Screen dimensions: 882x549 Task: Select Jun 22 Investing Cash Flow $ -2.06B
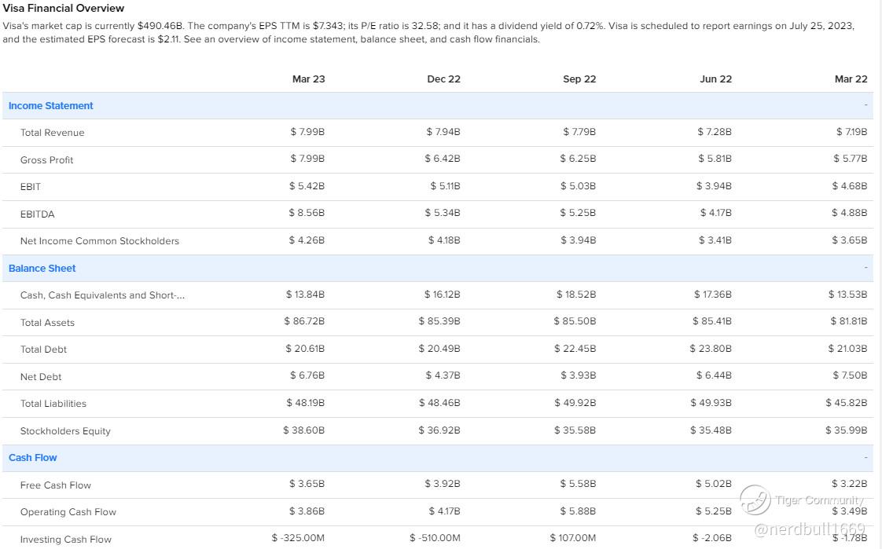[712, 538]
